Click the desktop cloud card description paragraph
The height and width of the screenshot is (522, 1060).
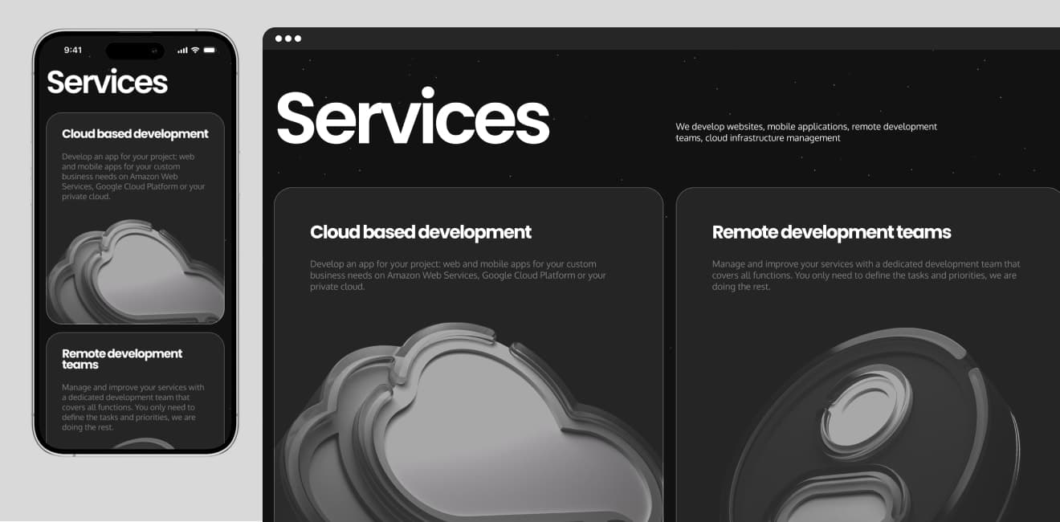pos(458,275)
